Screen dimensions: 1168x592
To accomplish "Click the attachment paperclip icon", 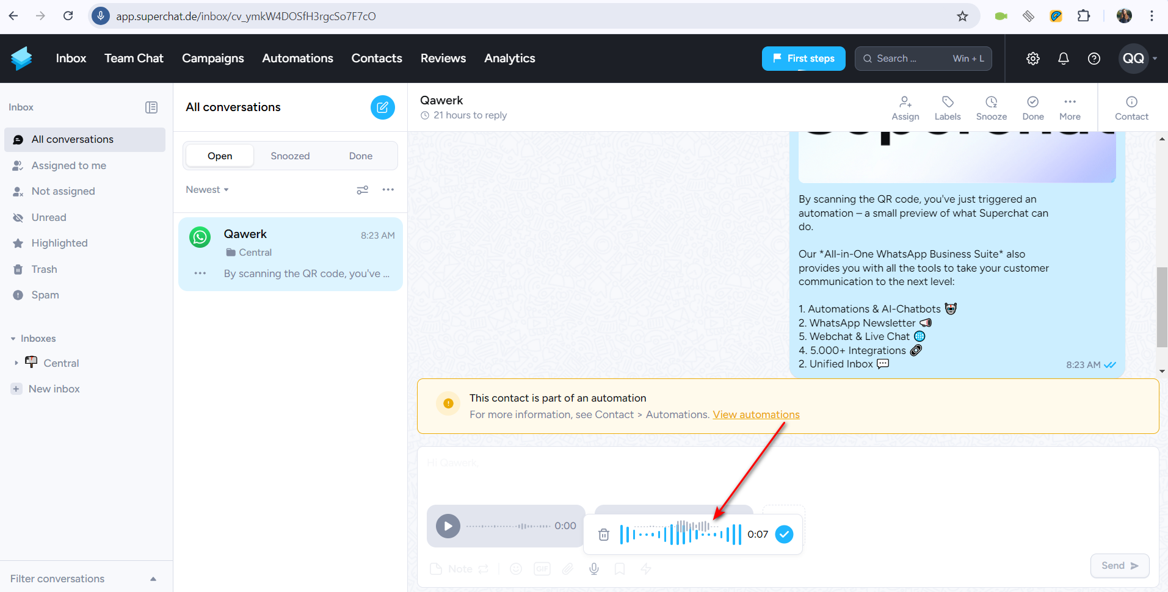I will tap(568, 569).
